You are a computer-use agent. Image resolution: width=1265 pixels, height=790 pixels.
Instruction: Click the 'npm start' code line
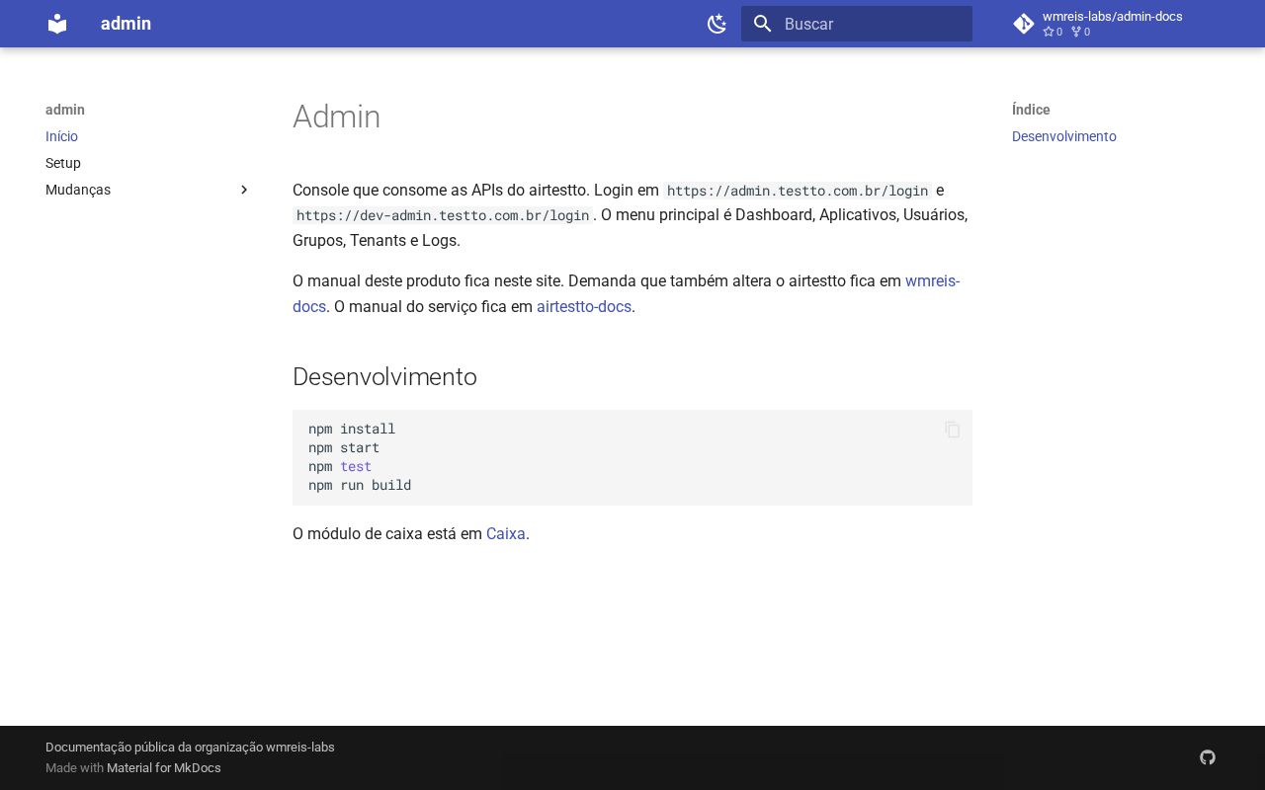pyautogui.click(x=344, y=447)
